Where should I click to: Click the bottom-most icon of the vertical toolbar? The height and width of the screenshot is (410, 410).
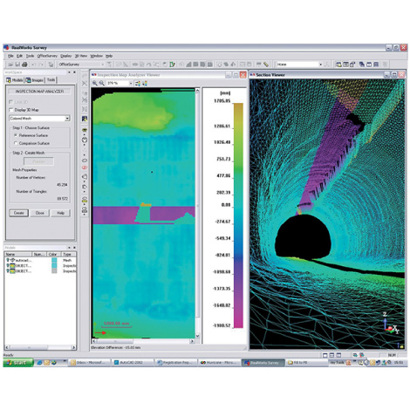[85, 210]
